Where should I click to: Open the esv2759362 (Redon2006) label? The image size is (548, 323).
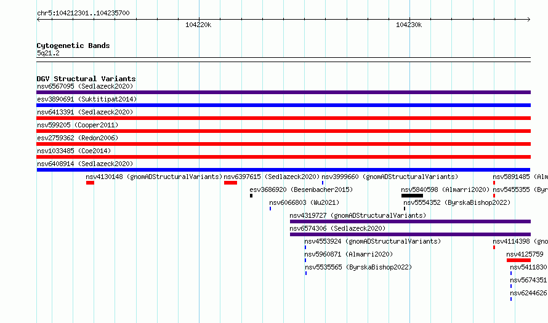pos(78,138)
